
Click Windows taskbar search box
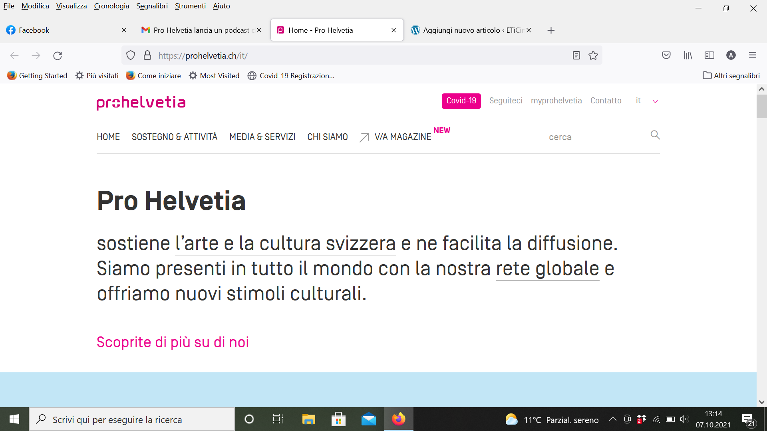(x=132, y=419)
